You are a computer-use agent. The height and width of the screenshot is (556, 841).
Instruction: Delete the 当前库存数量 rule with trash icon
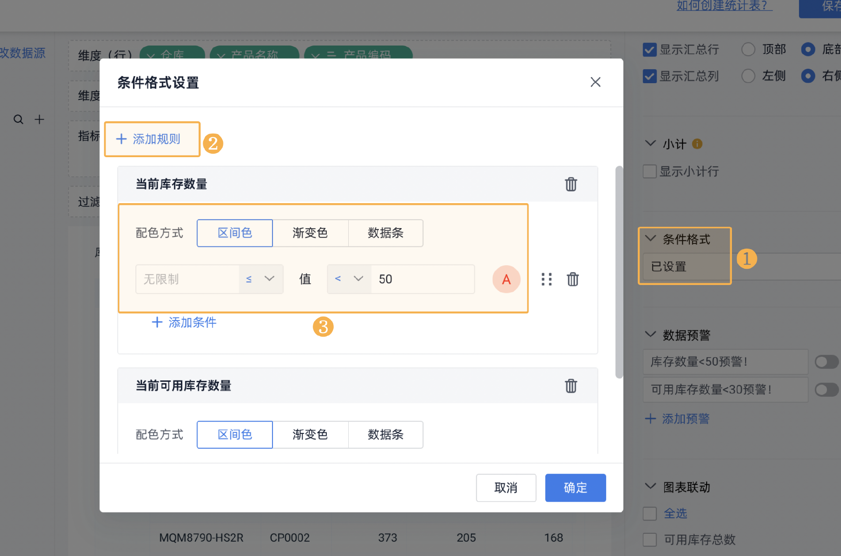coord(570,184)
